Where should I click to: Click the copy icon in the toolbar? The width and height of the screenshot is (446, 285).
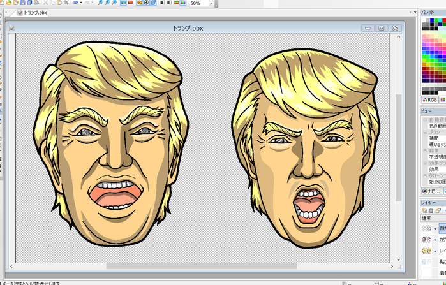(x=52, y=3)
